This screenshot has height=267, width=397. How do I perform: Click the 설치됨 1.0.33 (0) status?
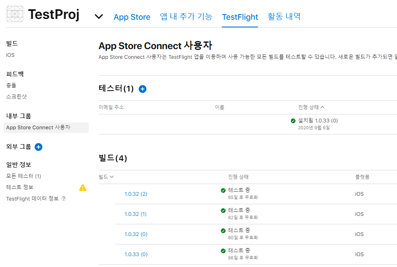(318, 120)
